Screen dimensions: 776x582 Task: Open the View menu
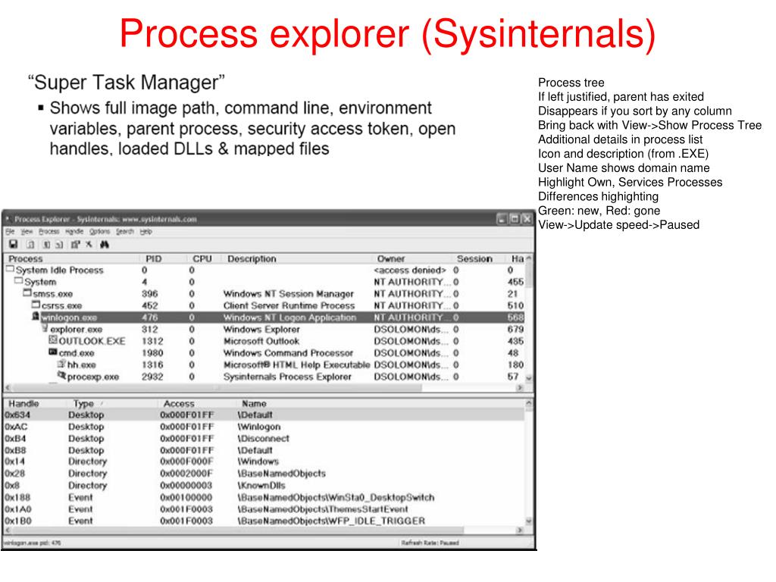pyautogui.click(x=27, y=232)
